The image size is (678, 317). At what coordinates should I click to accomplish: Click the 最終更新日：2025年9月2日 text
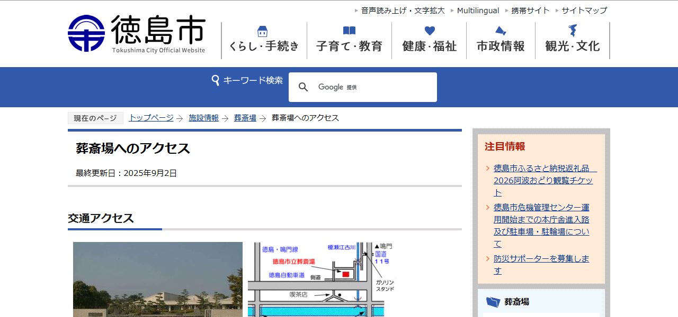[x=127, y=173]
